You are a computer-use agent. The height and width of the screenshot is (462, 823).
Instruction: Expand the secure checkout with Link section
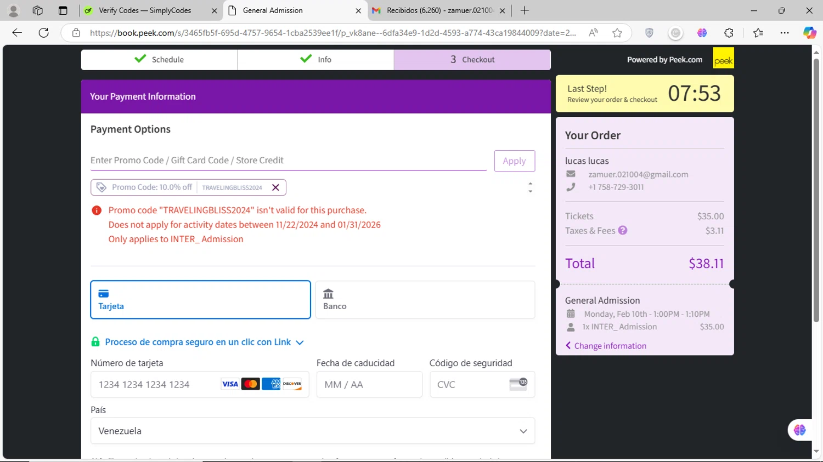click(x=204, y=342)
